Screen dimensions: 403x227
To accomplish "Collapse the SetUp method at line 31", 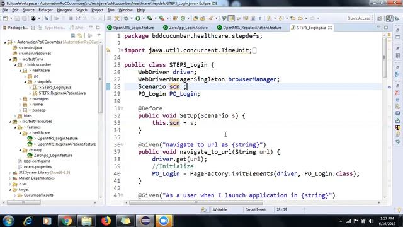I will coord(122,108).
